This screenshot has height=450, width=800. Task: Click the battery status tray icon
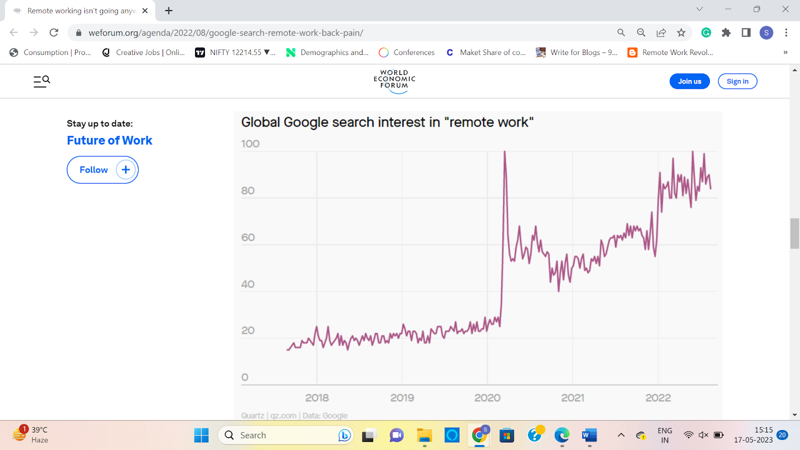718,435
